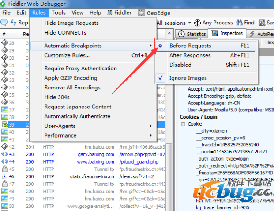This screenshot has width=274, height=211.
Task: Click the image icon of session 48
Action: [x=5, y=191]
